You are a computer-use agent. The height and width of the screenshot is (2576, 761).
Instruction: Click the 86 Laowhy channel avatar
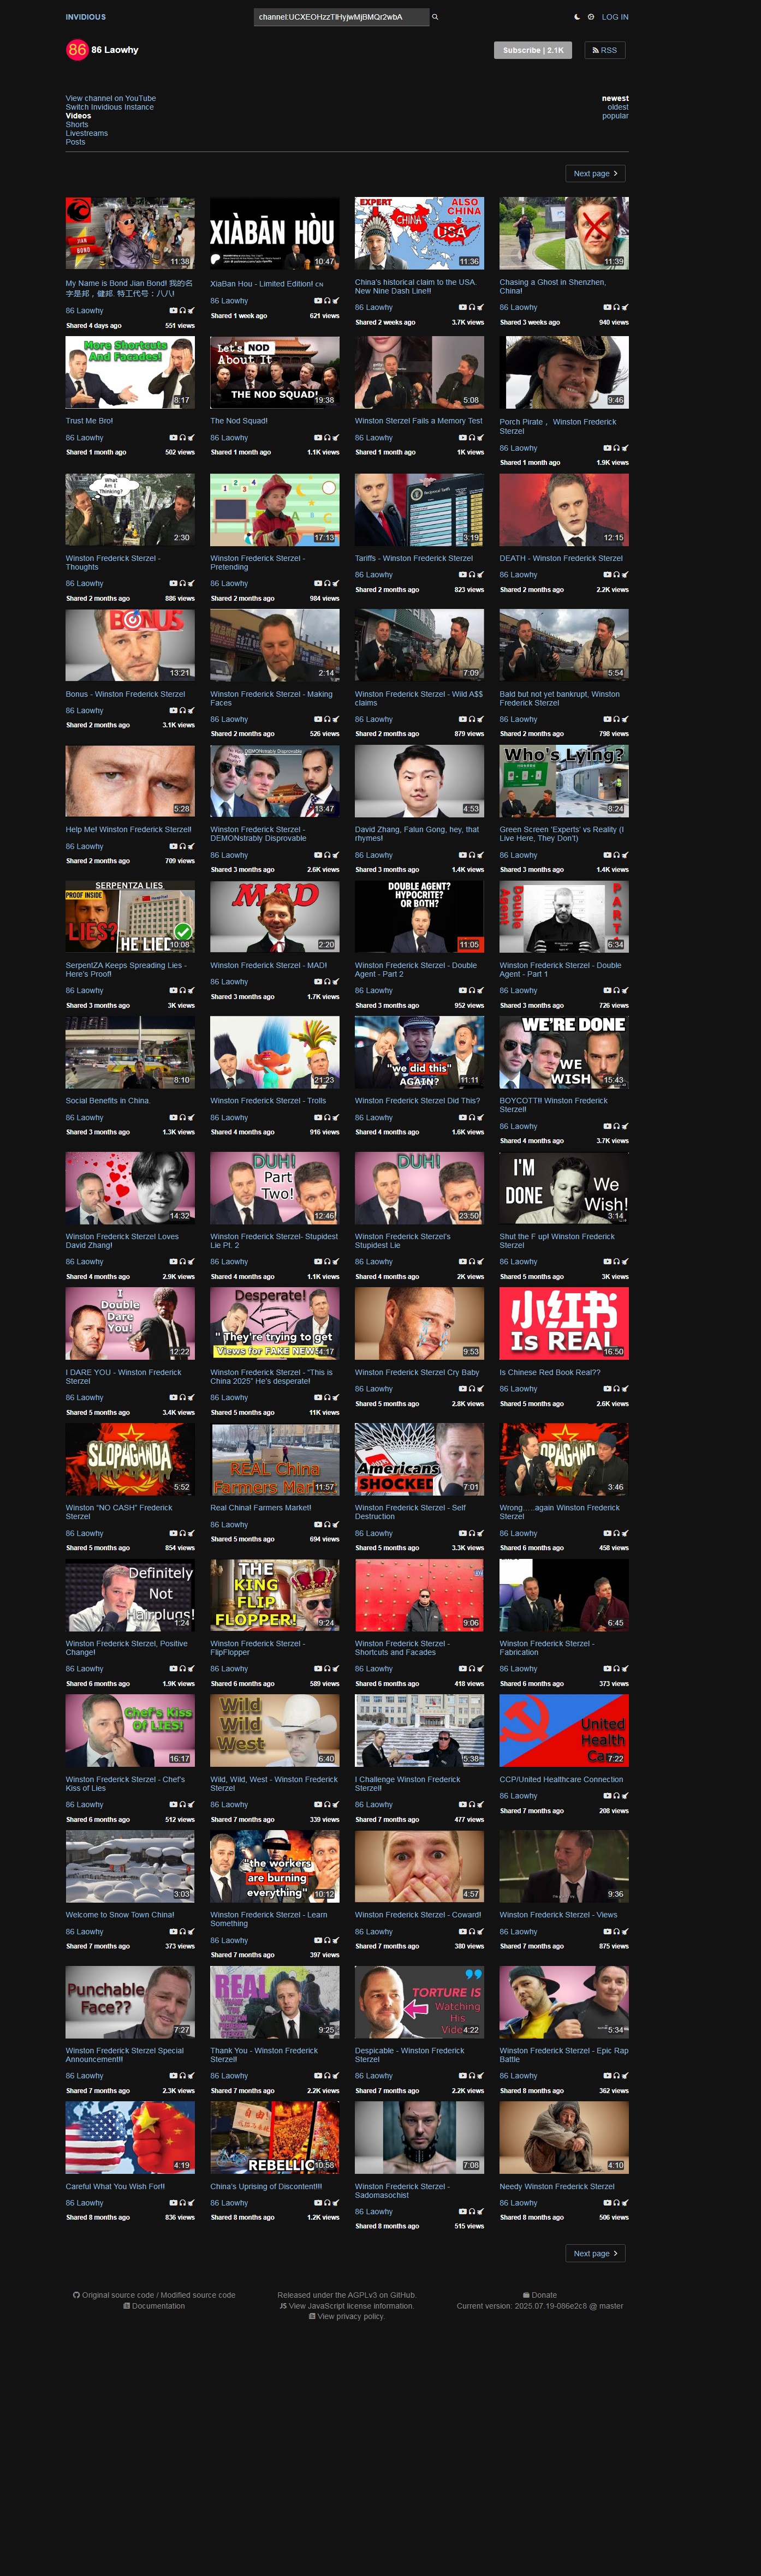tap(77, 50)
